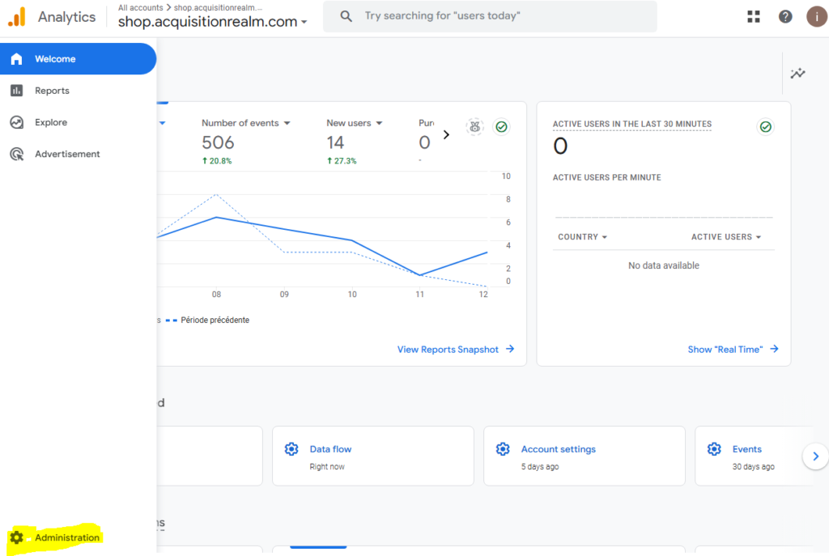Click the arrow beside Show Real Time
The width and height of the screenshot is (829, 556).
774,349
